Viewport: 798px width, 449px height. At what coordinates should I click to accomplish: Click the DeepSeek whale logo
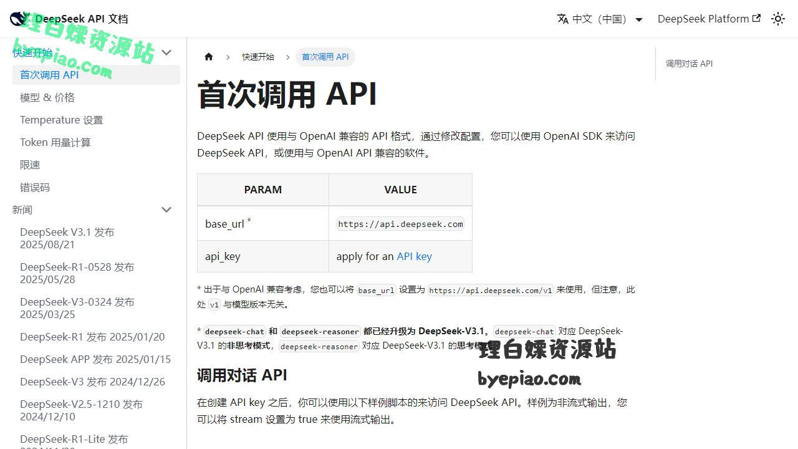click(x=19, y=19)
